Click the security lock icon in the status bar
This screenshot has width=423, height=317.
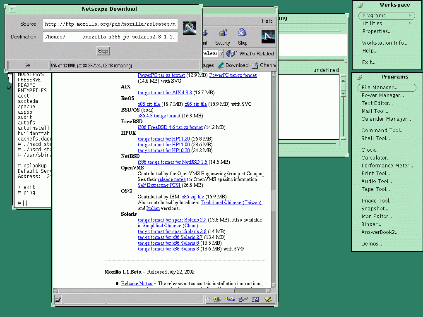pyautogui.click(x=58, y=299)
